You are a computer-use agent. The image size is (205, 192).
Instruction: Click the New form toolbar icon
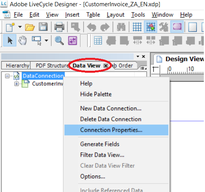click(10, 27)
